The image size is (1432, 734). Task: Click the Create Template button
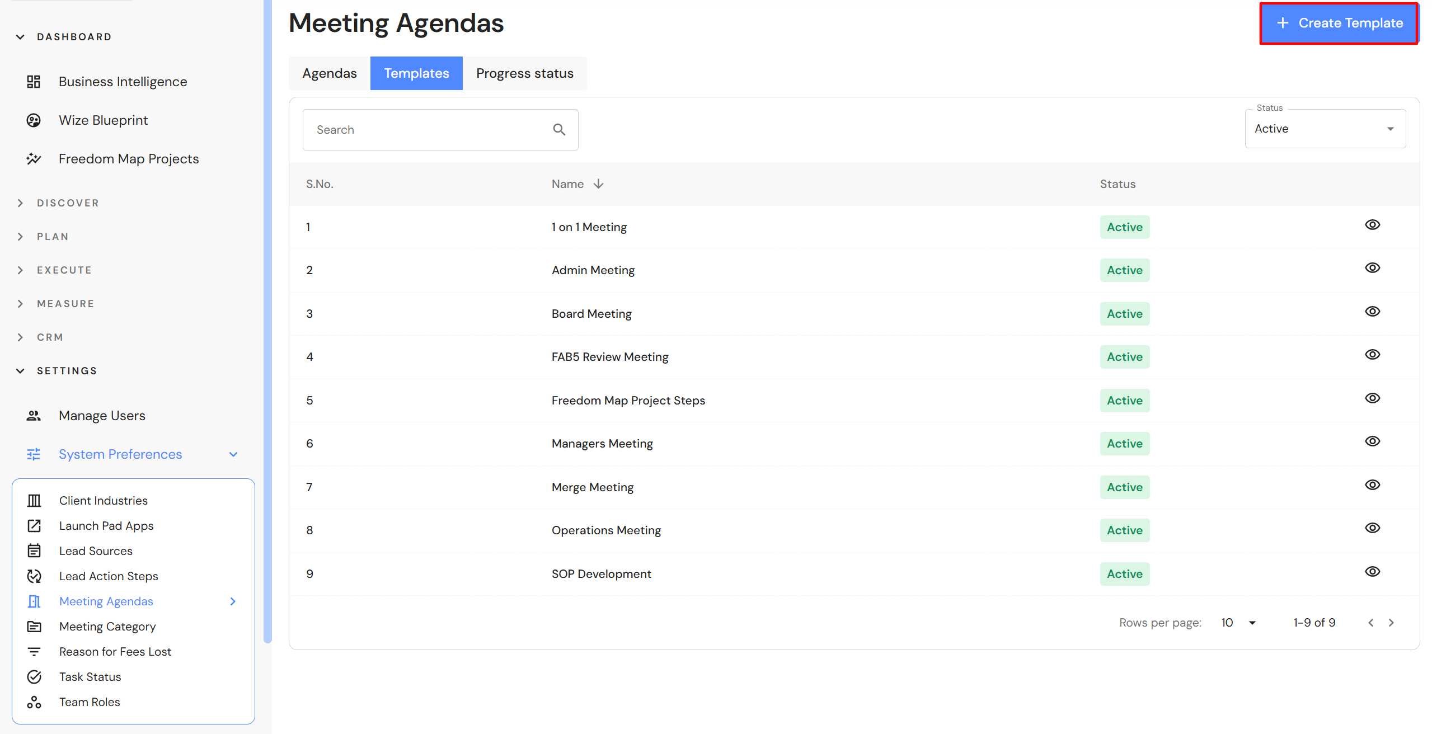1339,23
